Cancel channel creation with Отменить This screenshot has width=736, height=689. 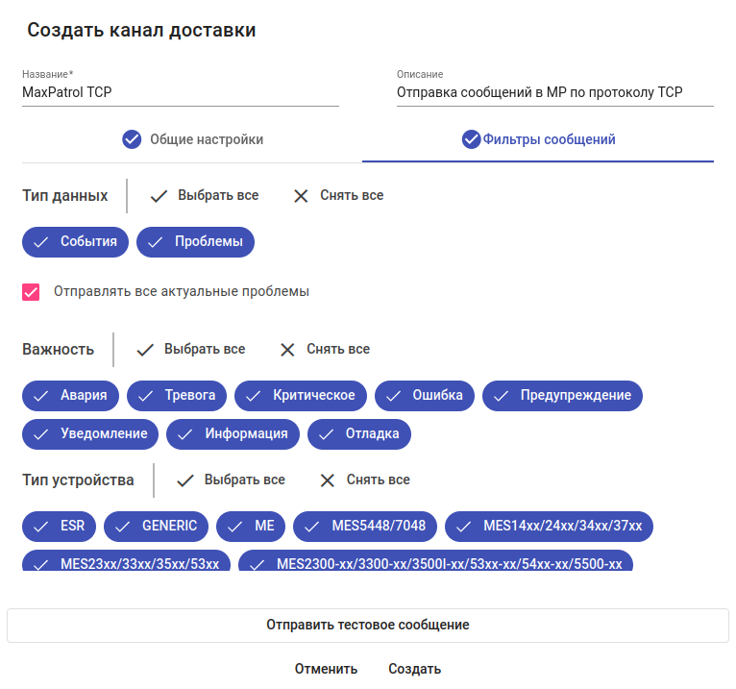(x=326, y=669)
